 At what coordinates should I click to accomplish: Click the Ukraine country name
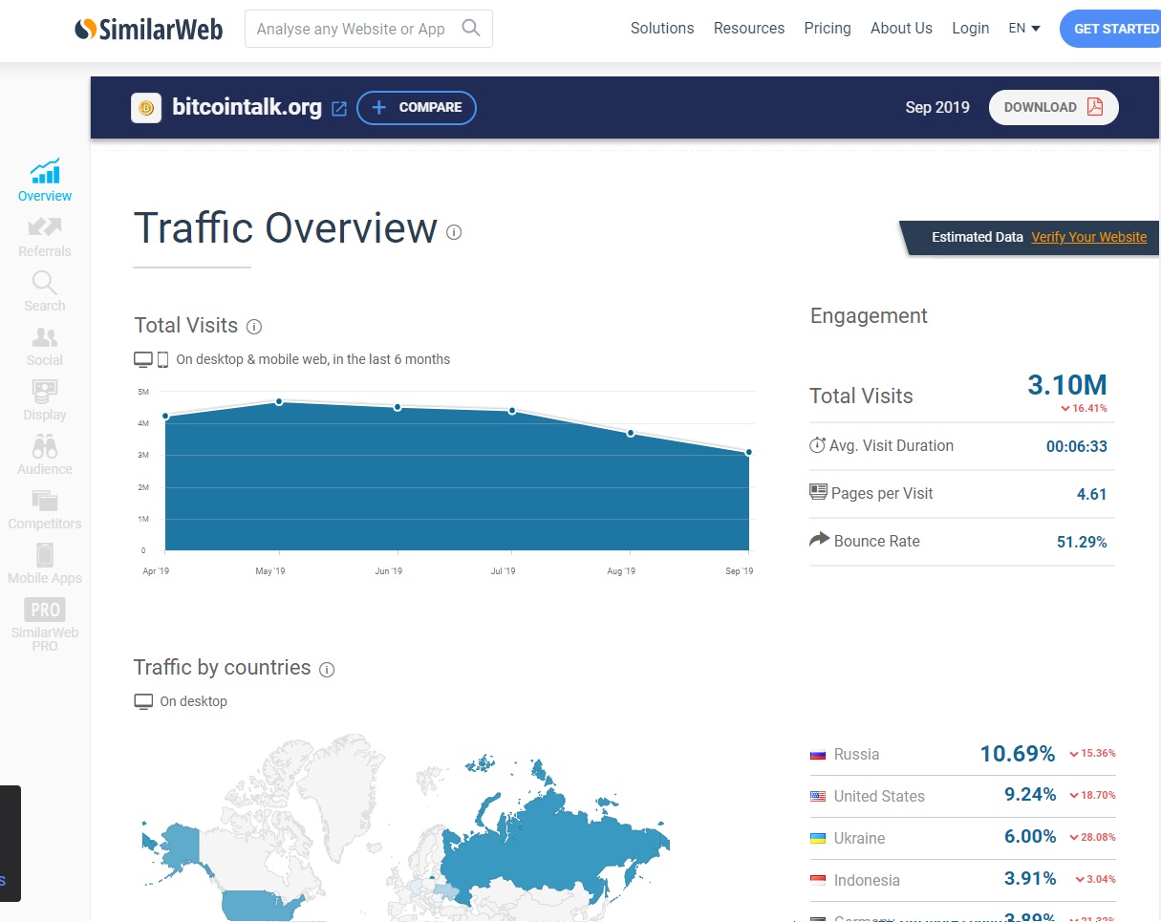click(859, 838)
